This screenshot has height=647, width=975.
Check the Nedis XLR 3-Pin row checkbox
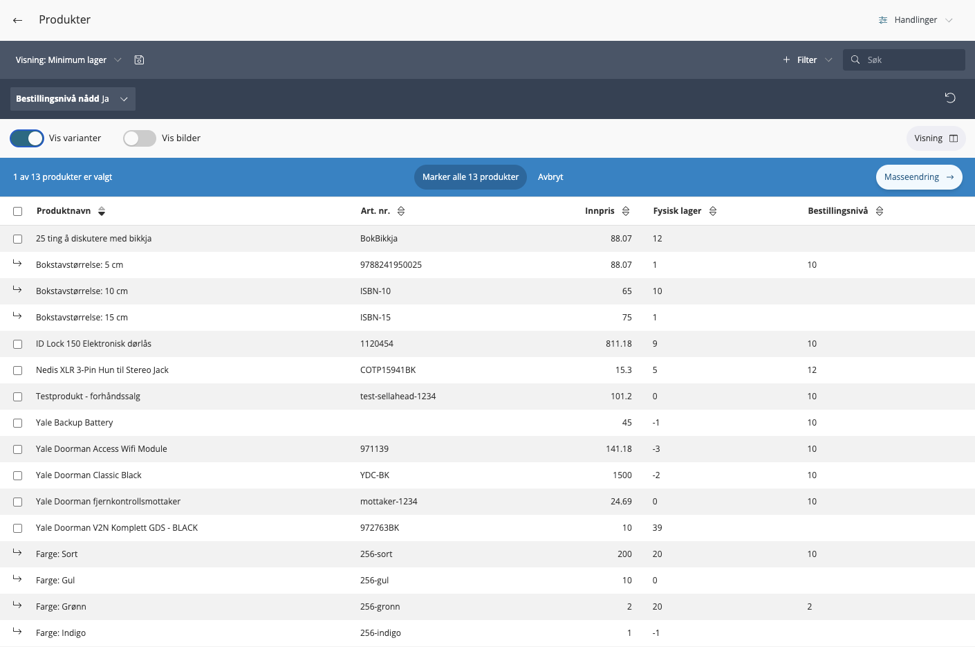(x=18, y=370)
